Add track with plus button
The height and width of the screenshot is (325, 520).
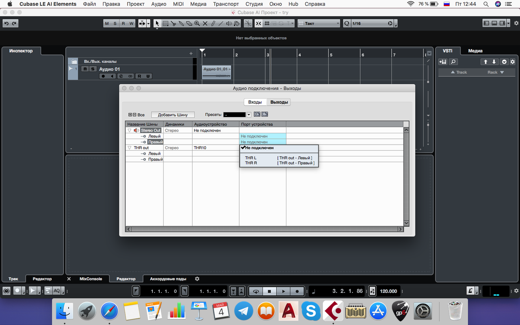(191, 53)
